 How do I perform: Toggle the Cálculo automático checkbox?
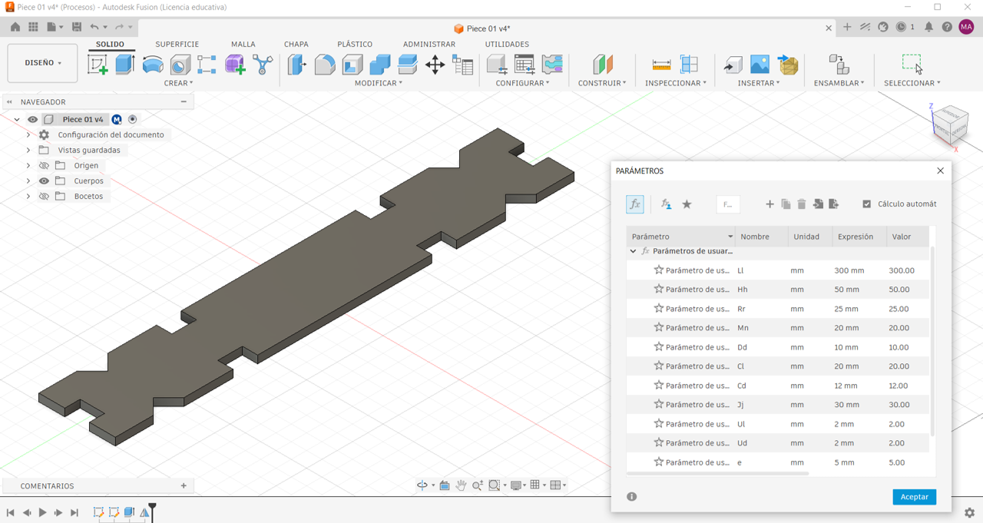pyautogui.click(x=867, y=204)
